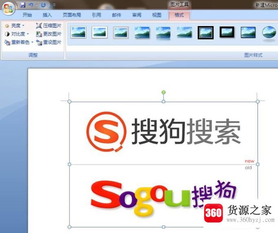This screenshot has height=233, width=278.
Task: Click the bottom-left corner sizing handle
Action: [69, 227]
